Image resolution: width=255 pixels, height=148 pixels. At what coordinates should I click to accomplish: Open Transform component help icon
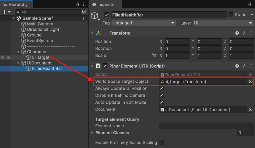pyautogui.click(x=237, y=33)
